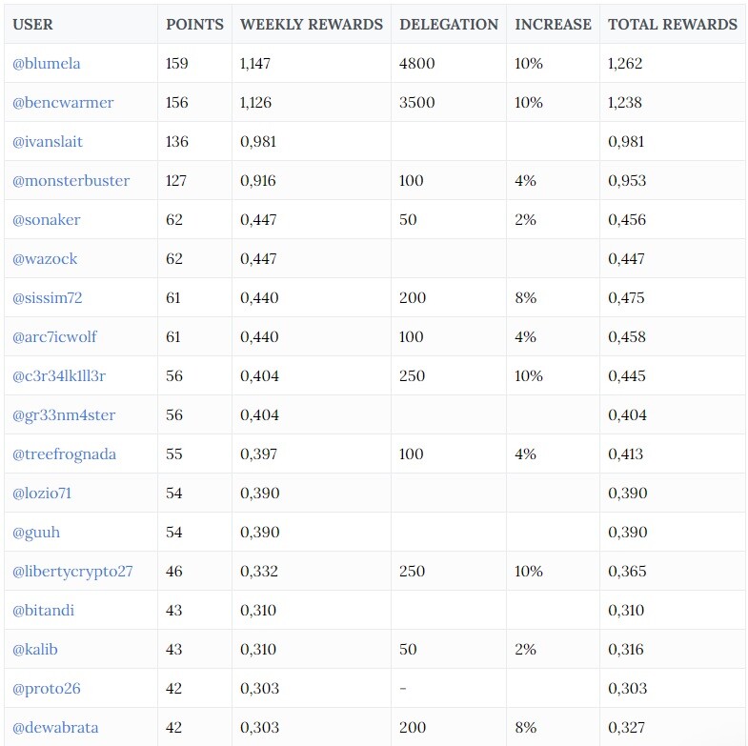Click the @guuh username link
The width and height of the screenshot is (748, 746).
[36, 533]
